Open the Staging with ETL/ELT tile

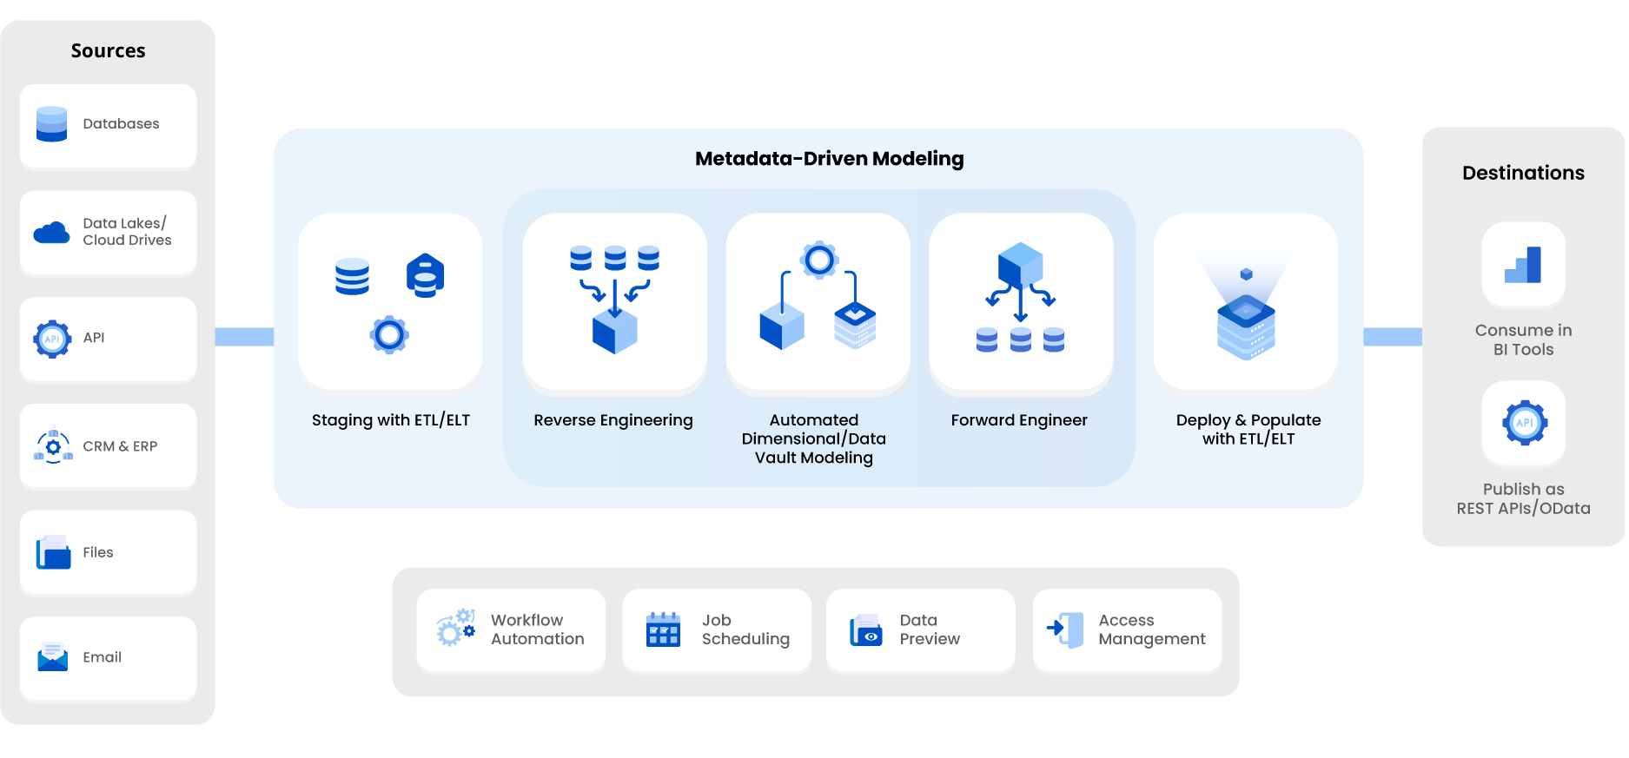[x=390, y=302]
